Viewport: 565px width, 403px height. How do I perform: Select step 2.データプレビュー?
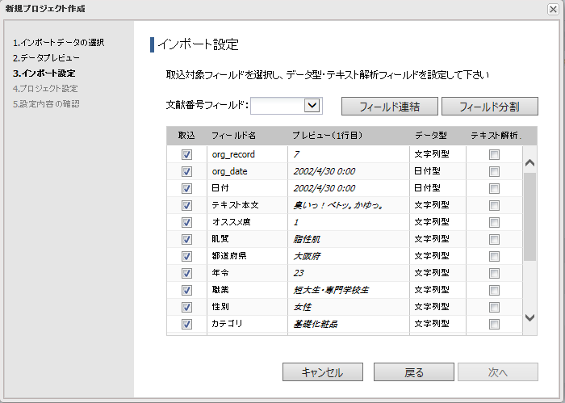46,58
